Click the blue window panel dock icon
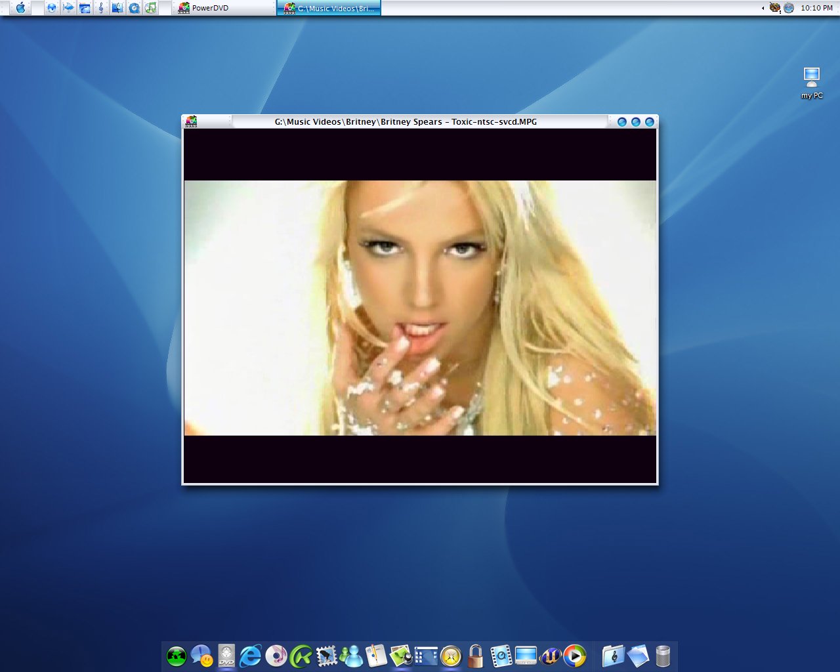Screen dimensions: 840x672 coord(426,656)
